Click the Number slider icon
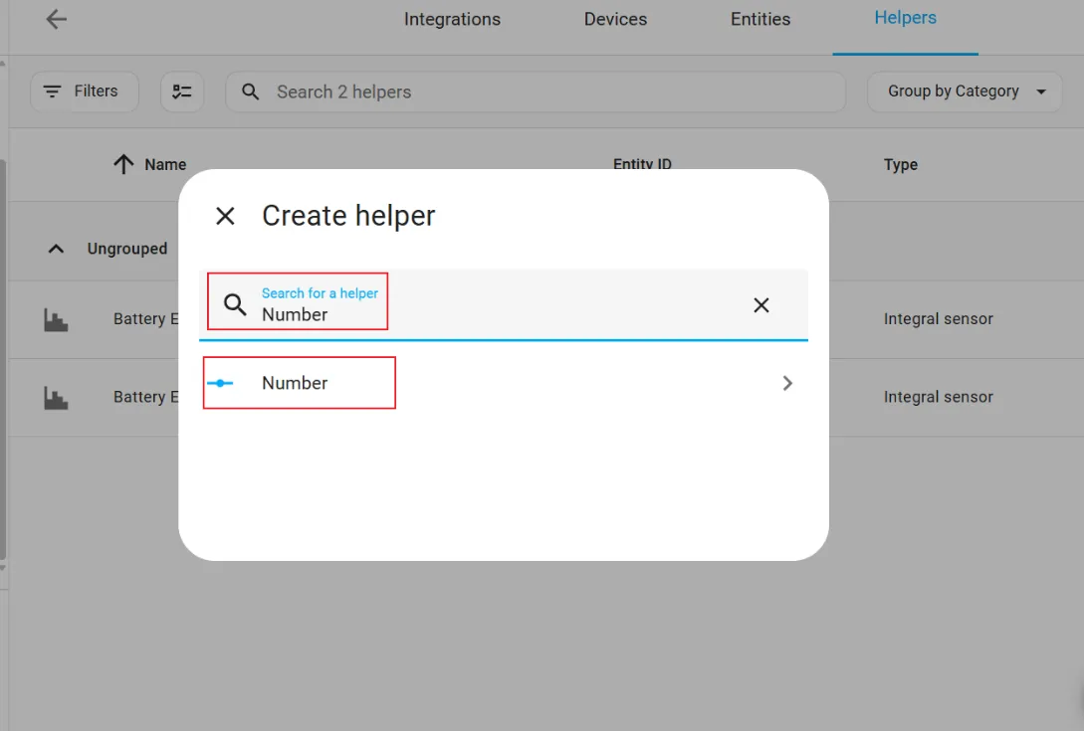Image resolution: width=1084 pixels, height=731 pixels. (x=220, y=383)
